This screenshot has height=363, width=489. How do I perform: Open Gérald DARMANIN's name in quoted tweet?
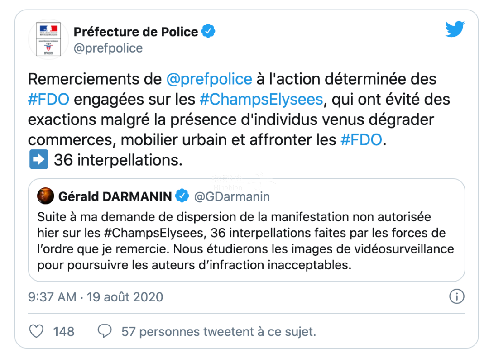tap(115, 196)
